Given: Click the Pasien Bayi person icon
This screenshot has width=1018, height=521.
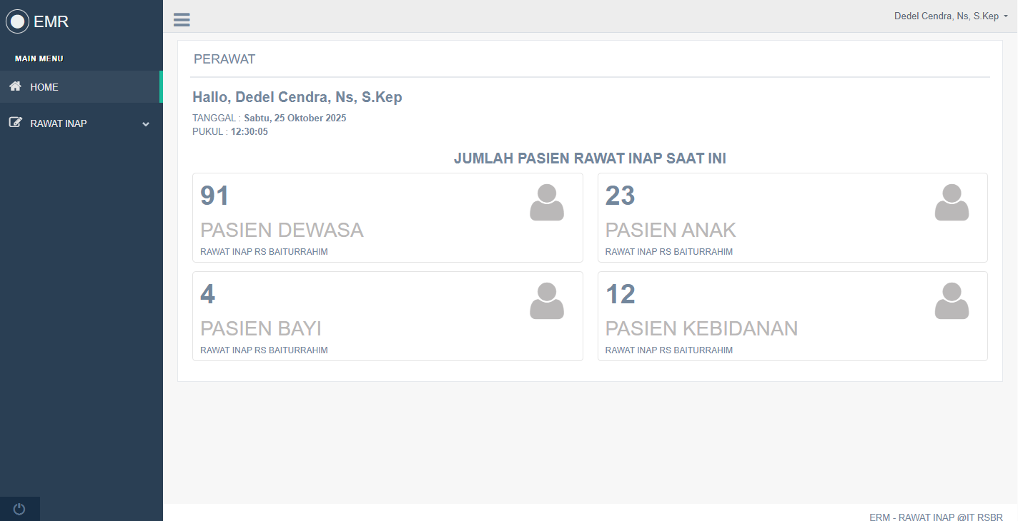Looking at the screenshot, I should click(x=547, y=301).
